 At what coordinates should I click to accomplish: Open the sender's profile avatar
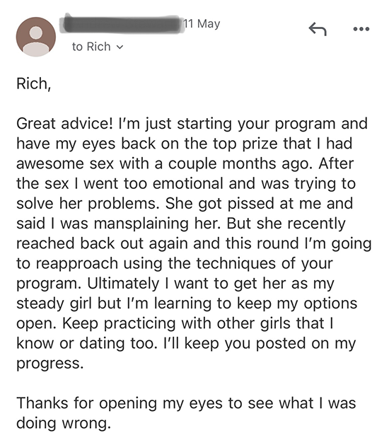[36, 37]
